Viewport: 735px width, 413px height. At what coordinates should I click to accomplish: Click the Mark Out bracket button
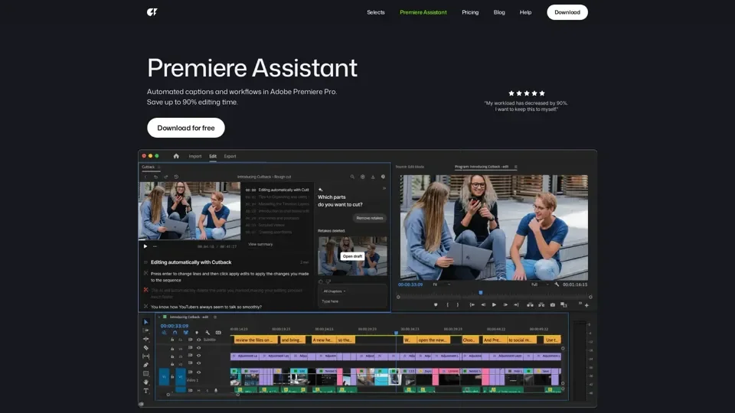tap(458, 305)
